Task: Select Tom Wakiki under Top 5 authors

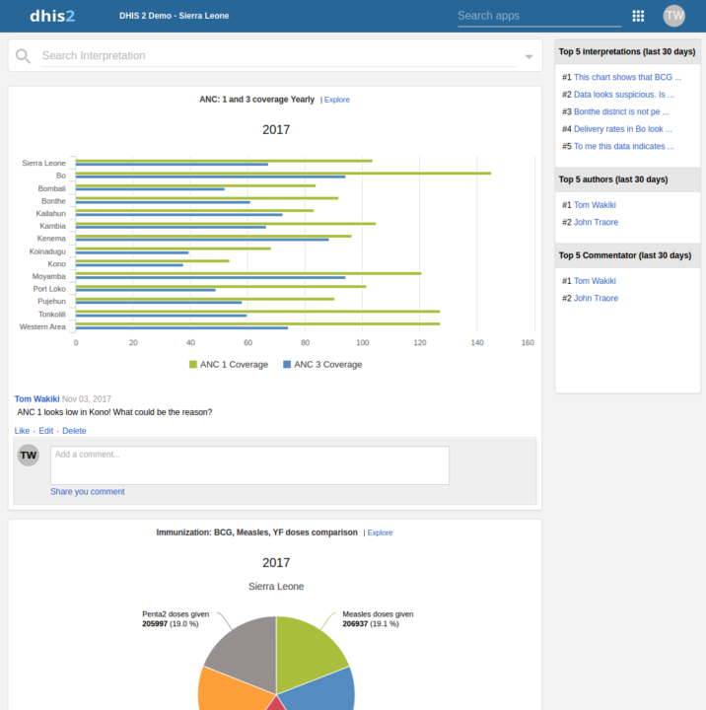Action: click(595, 205)
